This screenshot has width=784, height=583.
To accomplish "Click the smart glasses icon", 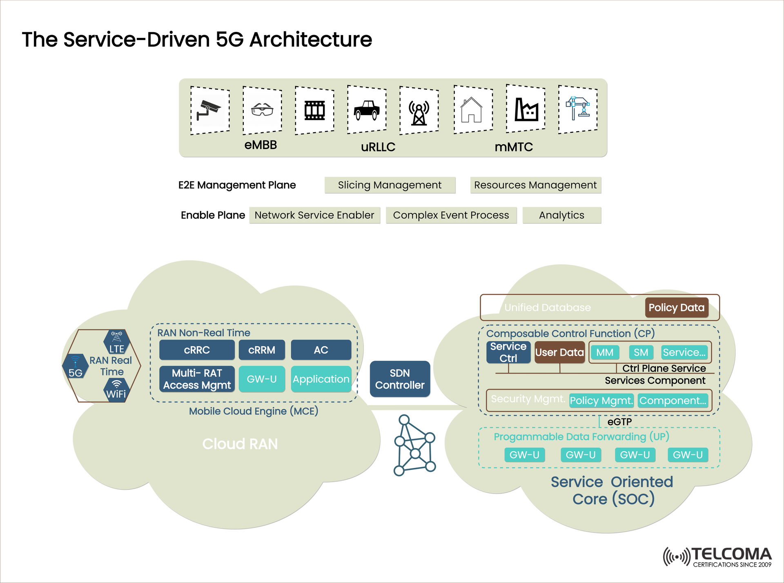I will click(262, 110).
